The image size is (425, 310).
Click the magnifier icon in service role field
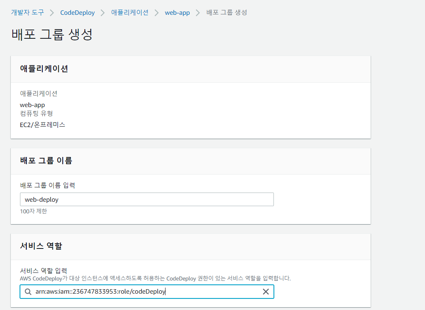pyautogui.click(x=28, y=292)
